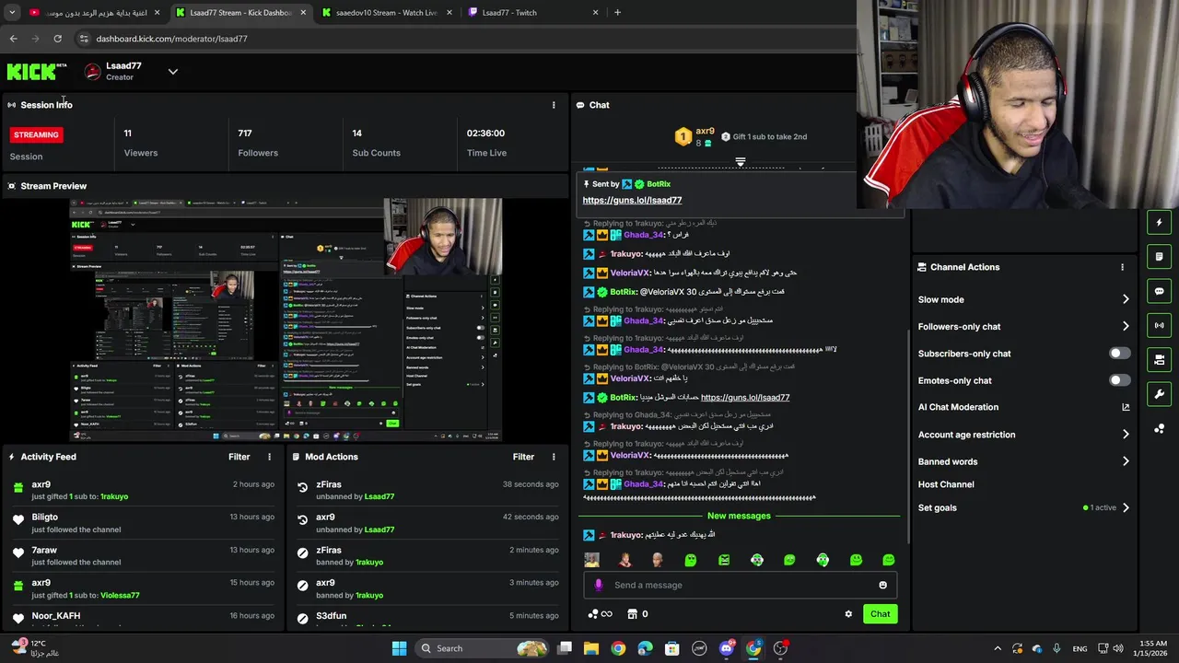Open Mod Actions three-dot options menu
Screen dimensions: 1179x663
[554, 457]
